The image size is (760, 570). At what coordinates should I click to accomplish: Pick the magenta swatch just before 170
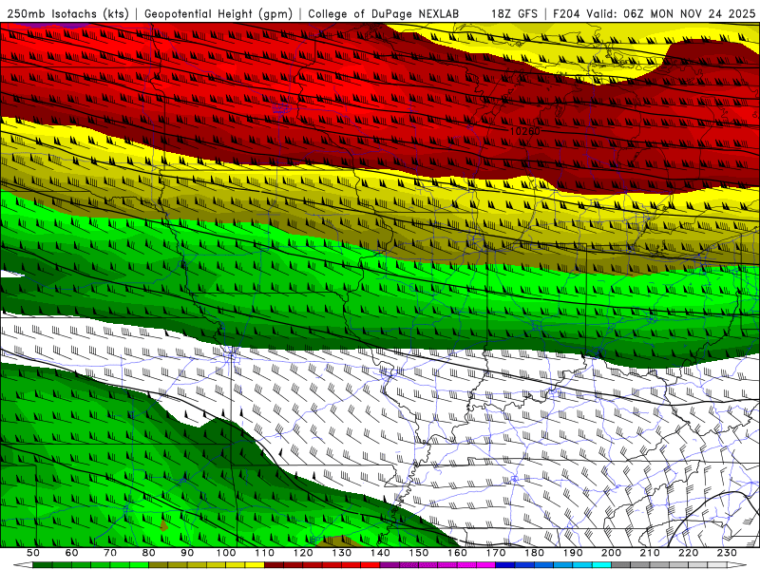[485, 564]
